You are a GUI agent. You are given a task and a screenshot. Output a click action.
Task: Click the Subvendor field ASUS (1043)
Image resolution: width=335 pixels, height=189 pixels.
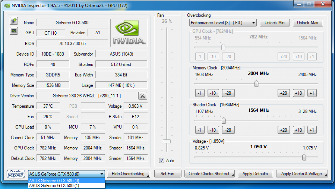tap(121, 54)
